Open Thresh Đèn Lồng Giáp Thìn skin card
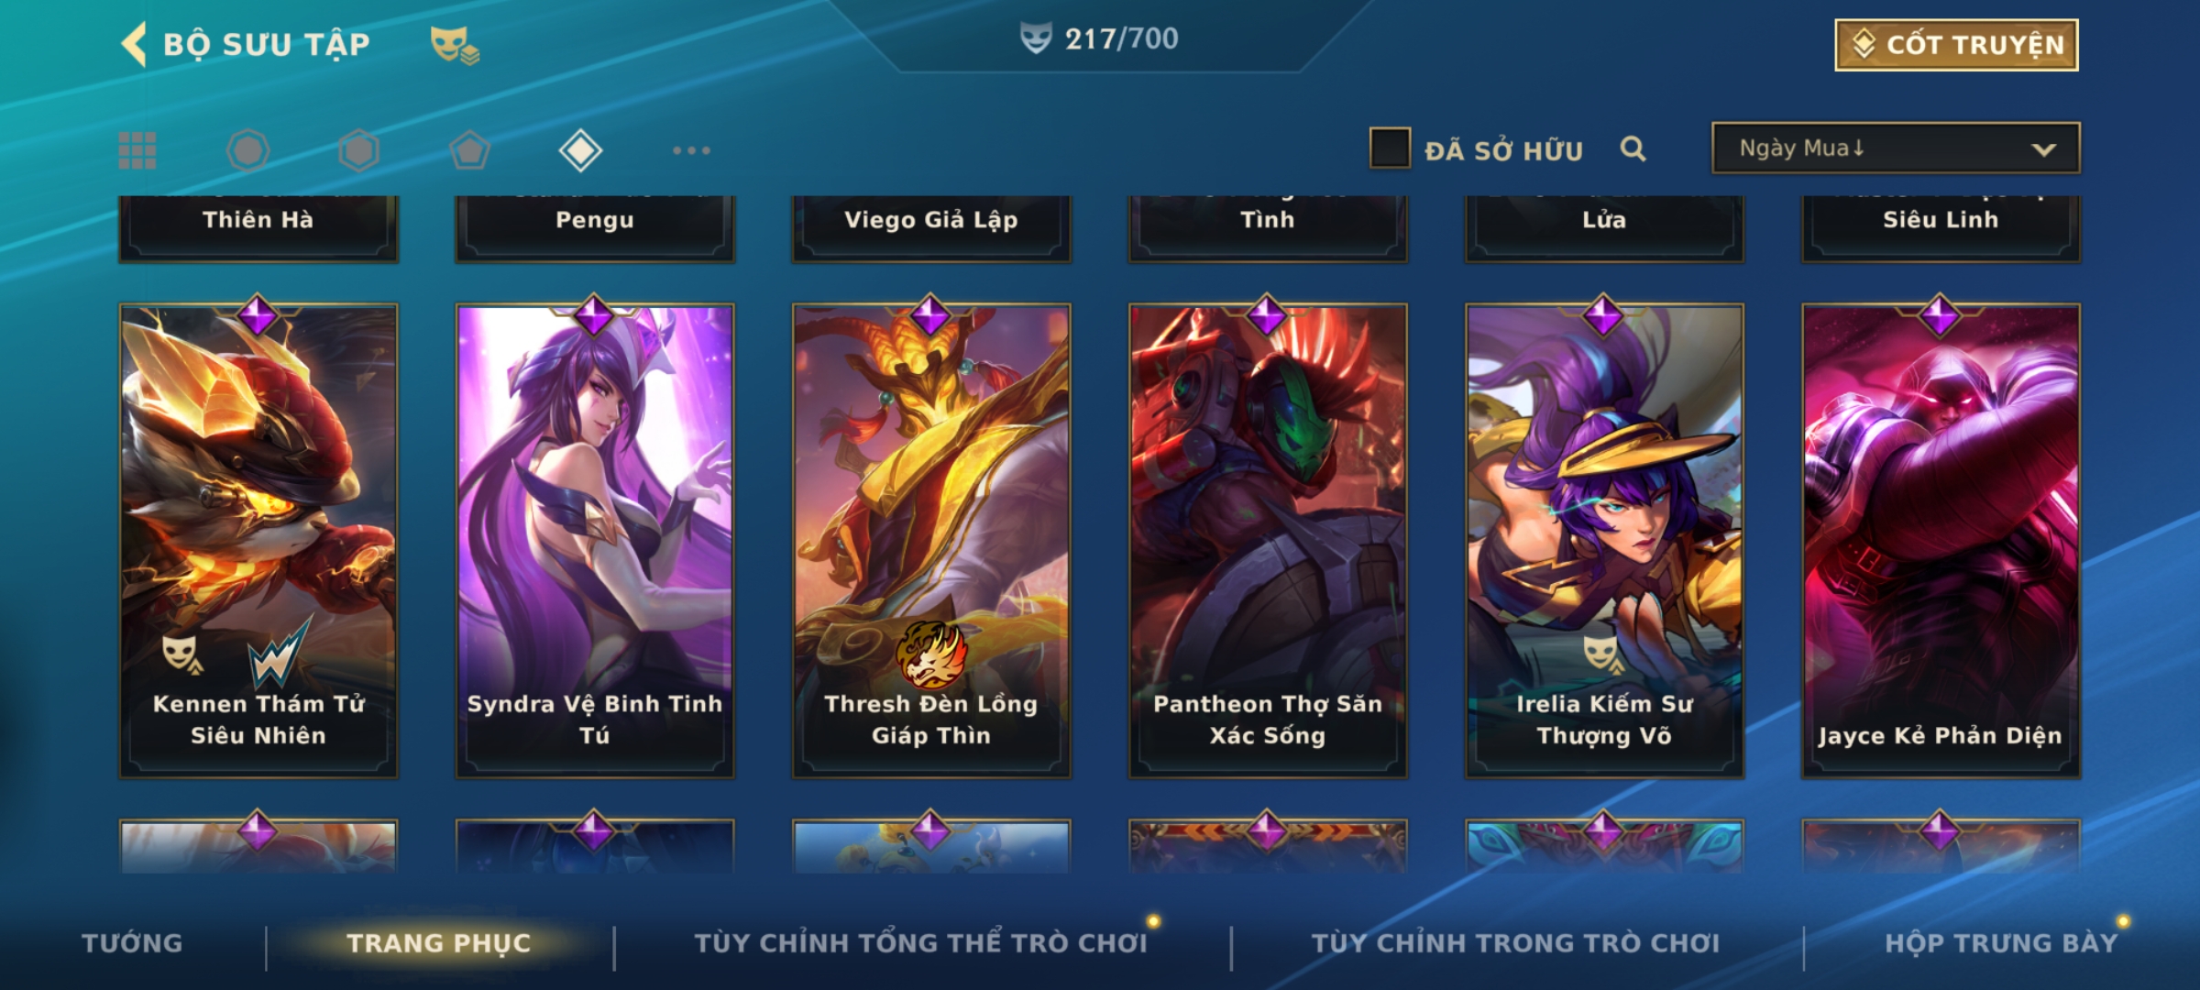Viewport: 2200px width, 990px height. click(931, 541)
